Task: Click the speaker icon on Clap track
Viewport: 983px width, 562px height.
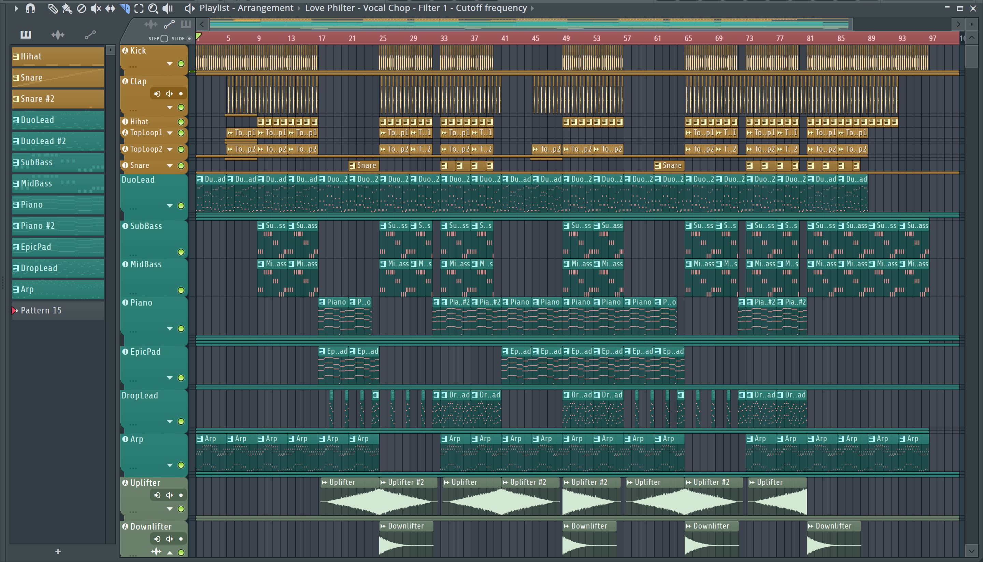Action: [x=169, y=94]
